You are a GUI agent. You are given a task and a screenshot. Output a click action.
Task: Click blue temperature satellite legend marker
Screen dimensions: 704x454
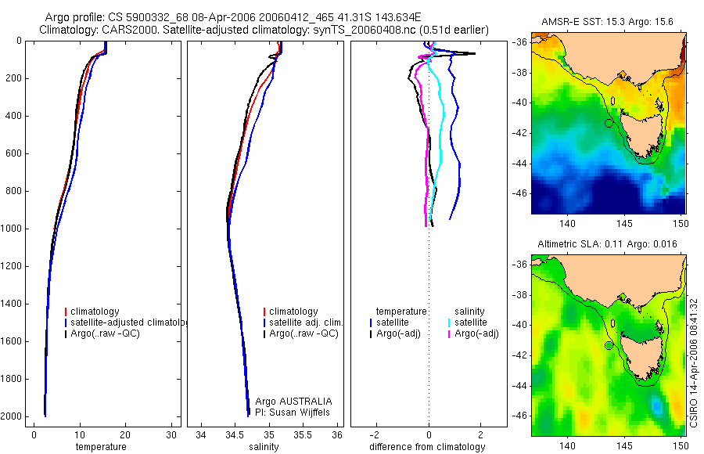(371, 322)
